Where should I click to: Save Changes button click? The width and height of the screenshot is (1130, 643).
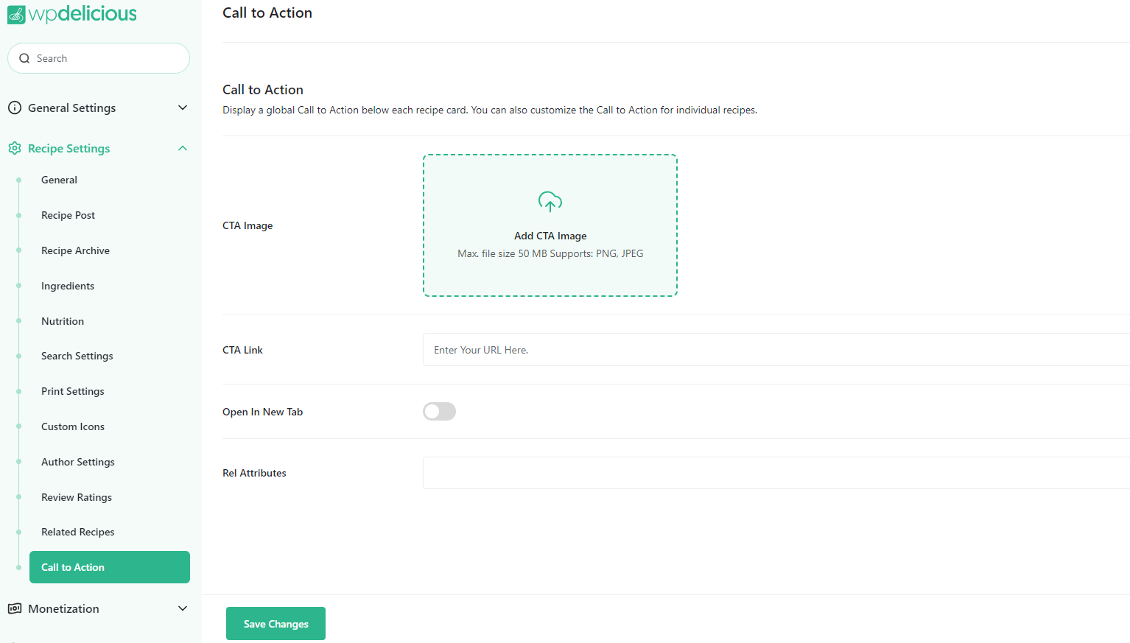point(276,624)
